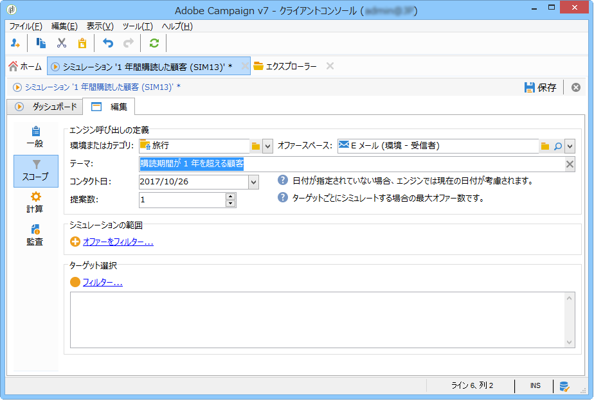
Task: Click the folder icon beside 旅行 category
Action: pyautogui.click(x=256, y=146)
